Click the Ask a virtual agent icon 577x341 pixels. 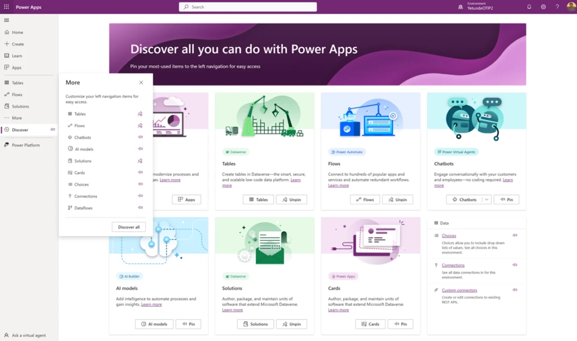coord(6,335)
